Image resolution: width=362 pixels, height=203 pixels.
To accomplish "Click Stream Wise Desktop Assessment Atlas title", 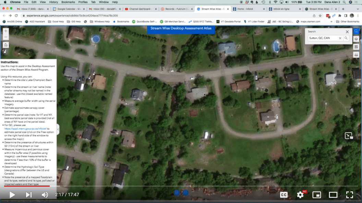I will click(x=181, y=28).
